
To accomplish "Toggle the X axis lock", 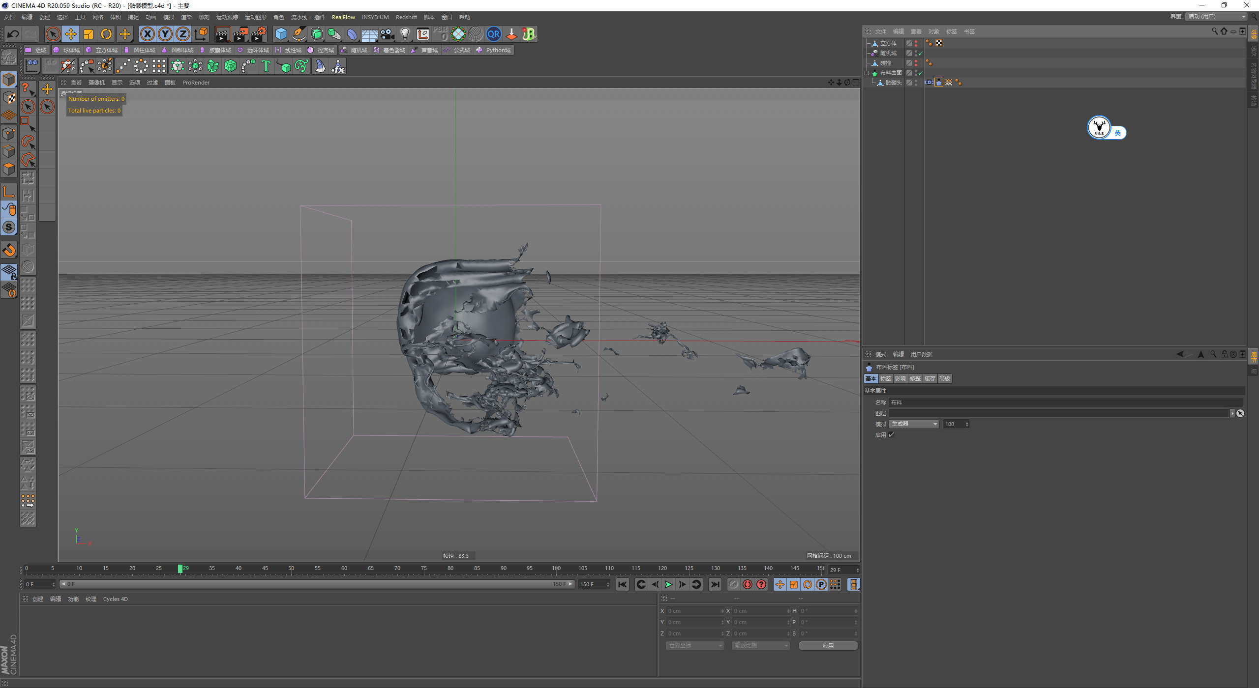I will [147, 34].
